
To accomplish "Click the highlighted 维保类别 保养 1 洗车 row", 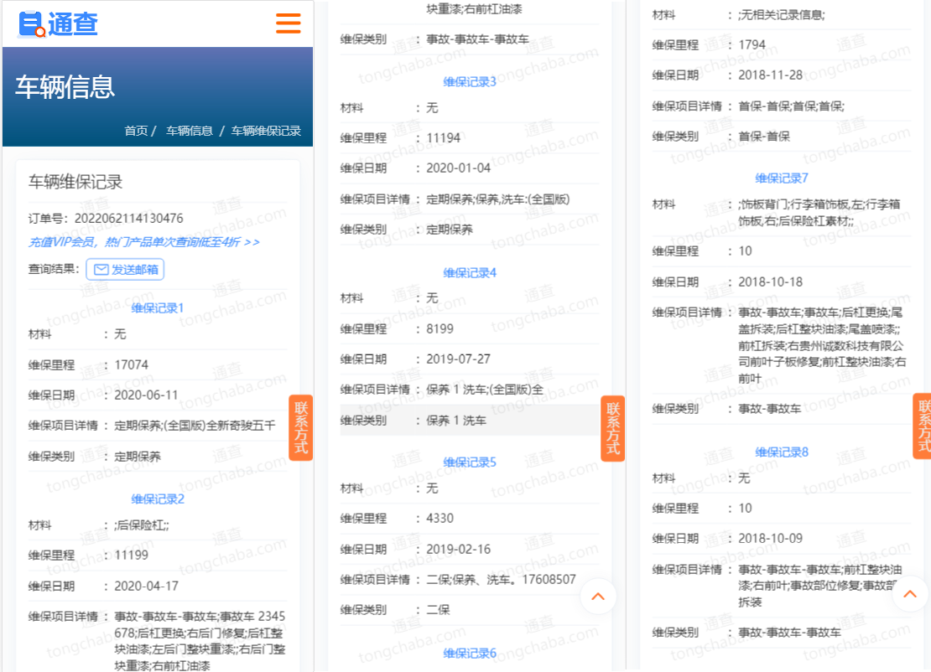I will 470,421.
